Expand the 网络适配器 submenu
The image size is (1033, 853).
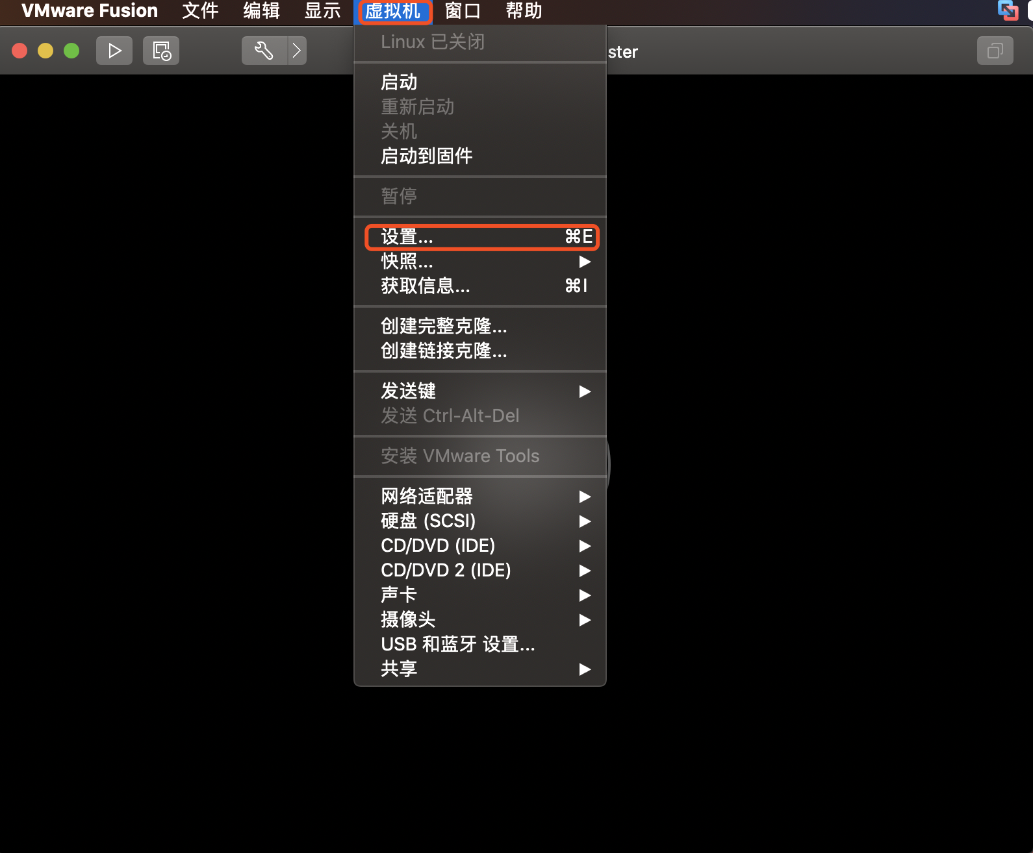480,497
